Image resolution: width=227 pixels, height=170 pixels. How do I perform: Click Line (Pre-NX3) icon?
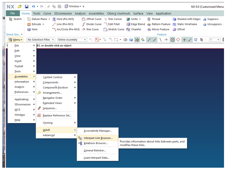54,24
